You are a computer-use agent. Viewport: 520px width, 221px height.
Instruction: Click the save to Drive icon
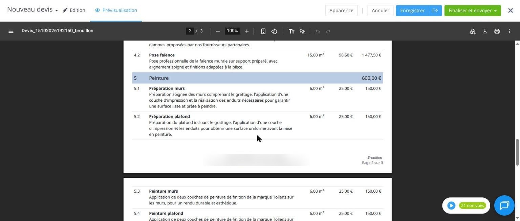(x=473, y=31)
